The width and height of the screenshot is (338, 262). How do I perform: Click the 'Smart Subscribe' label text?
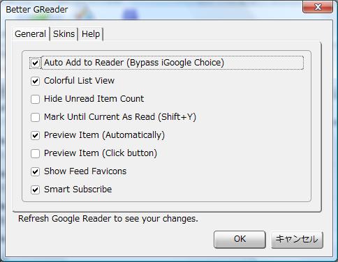click(78, 190)
